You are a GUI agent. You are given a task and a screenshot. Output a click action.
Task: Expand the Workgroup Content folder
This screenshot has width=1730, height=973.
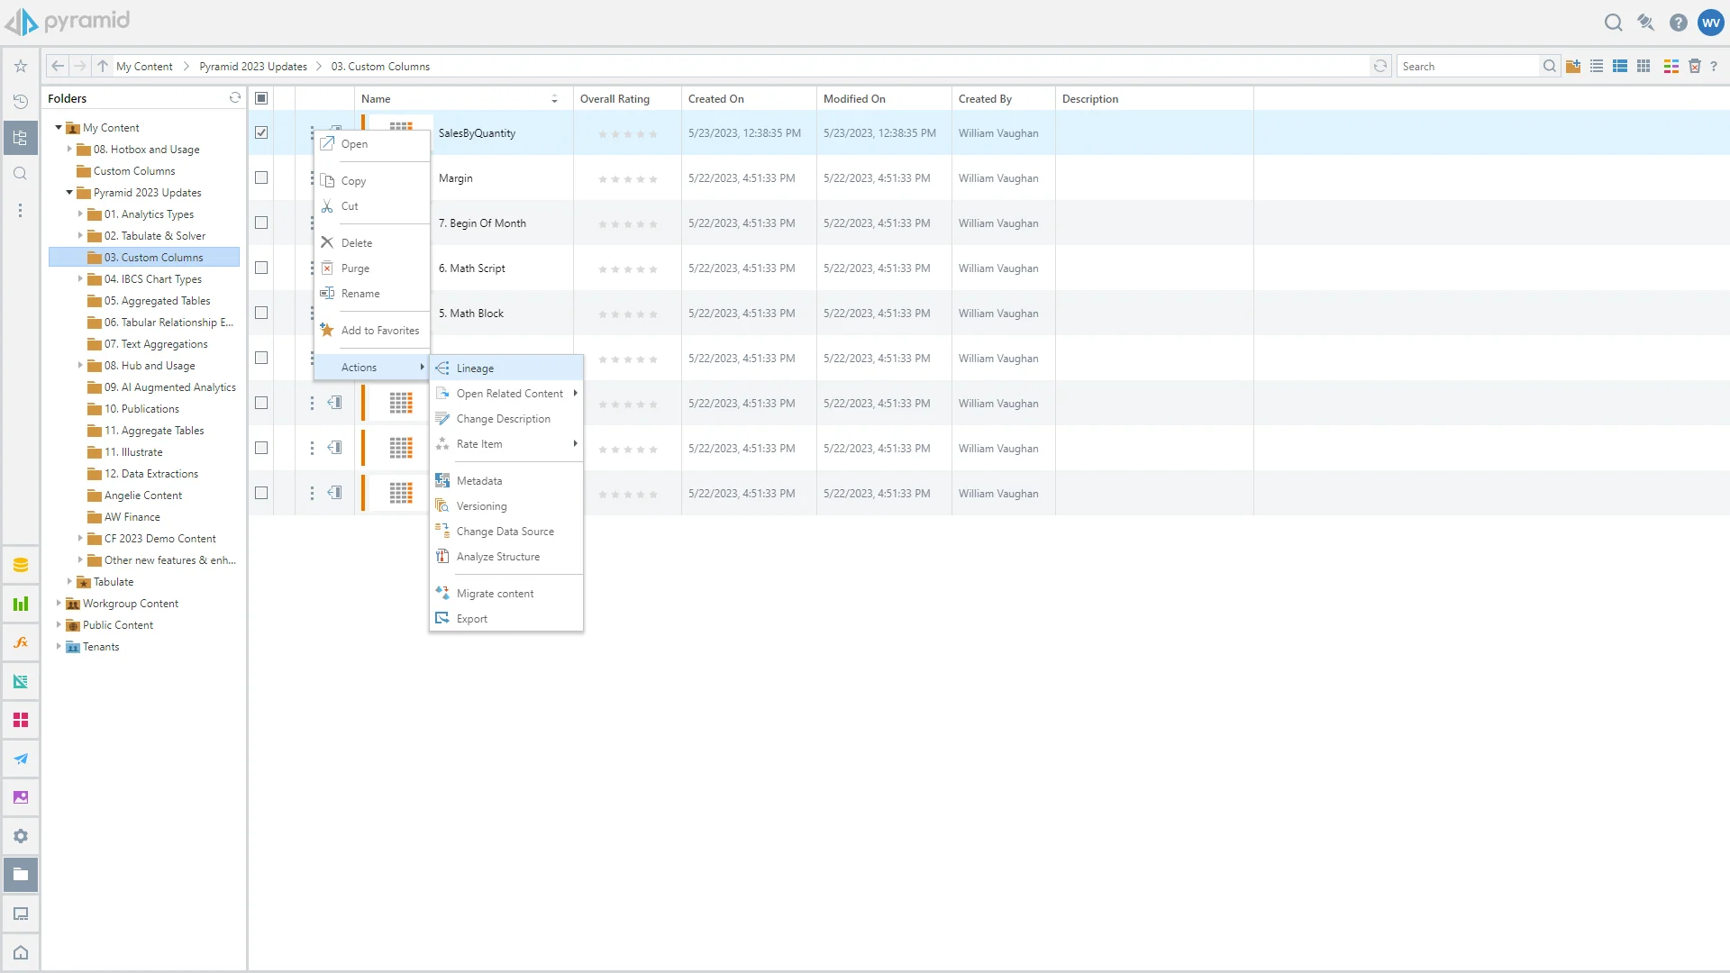59,604
